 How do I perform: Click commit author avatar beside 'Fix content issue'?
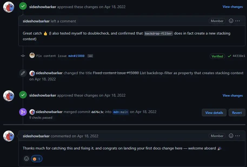coord(32,56)
